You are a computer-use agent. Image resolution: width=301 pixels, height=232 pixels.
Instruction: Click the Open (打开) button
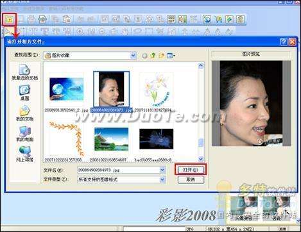coord(191,170)
